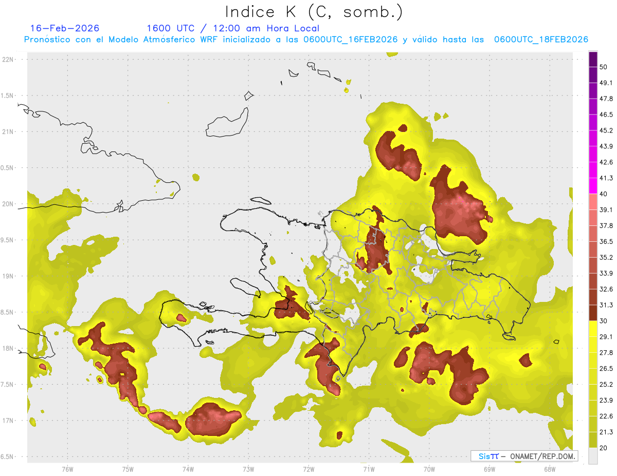Click the longitude label "70W"
The height and width of the screenshot is (476, 617).
coord(429,469)
